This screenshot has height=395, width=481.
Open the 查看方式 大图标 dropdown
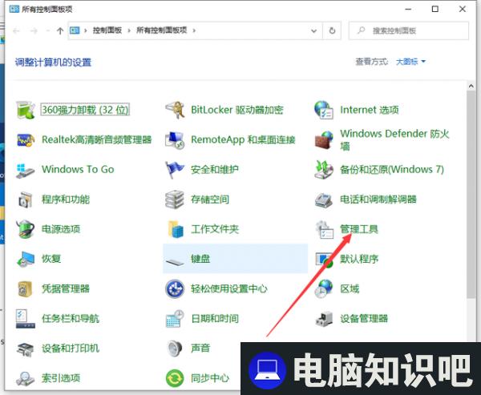pyautogui.click(x=410, y=62)
